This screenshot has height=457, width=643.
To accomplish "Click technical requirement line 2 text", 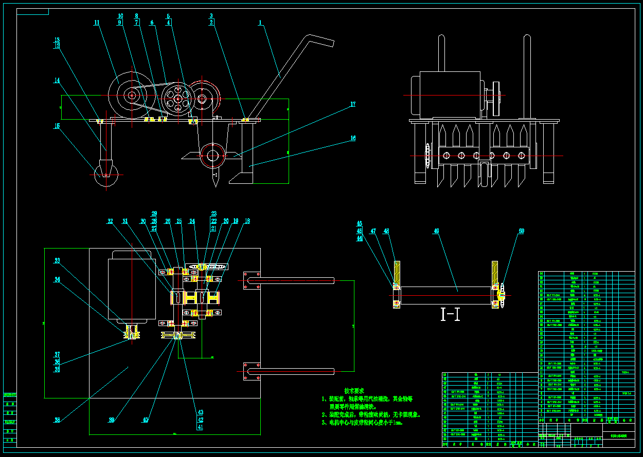I will pyautogui.click(x=371, y=414).
